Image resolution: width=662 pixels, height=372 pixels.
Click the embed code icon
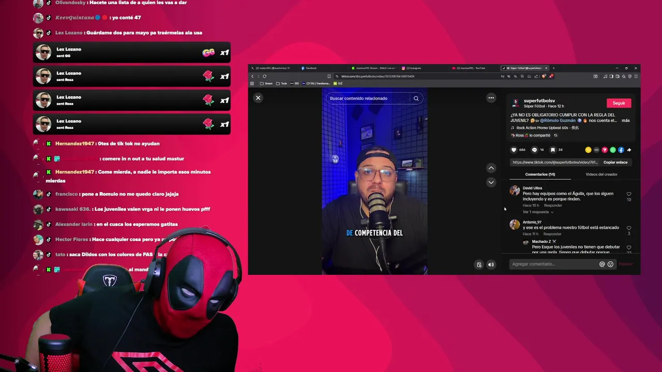(596, 150)
